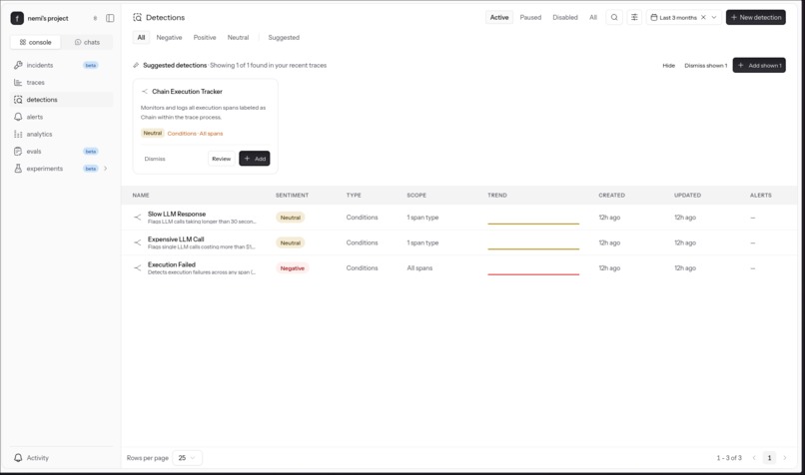Image resolution: width=805 pixels, height=475 pixels.
Task: Click the Slow LLM Response row icon
Action: (137, 218)
